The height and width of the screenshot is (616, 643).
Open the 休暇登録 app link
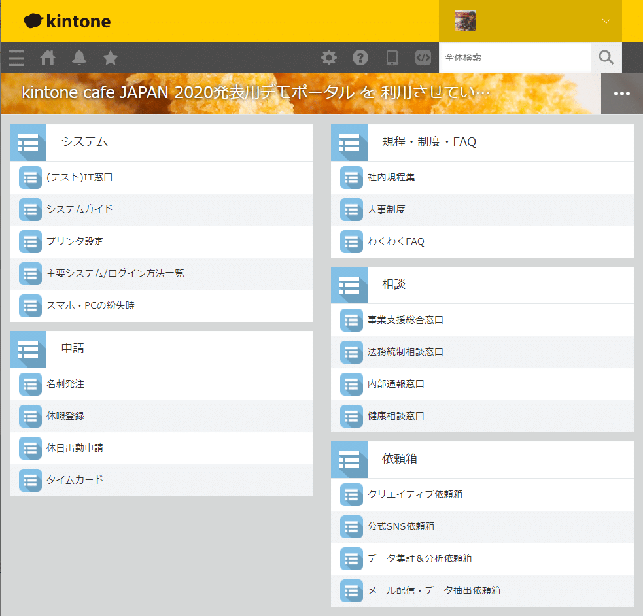65,416
